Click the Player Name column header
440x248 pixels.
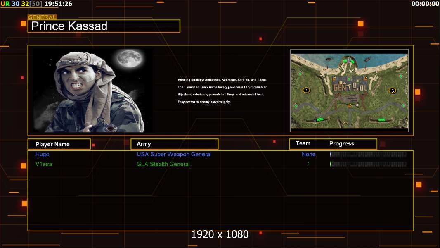point(59,144)
